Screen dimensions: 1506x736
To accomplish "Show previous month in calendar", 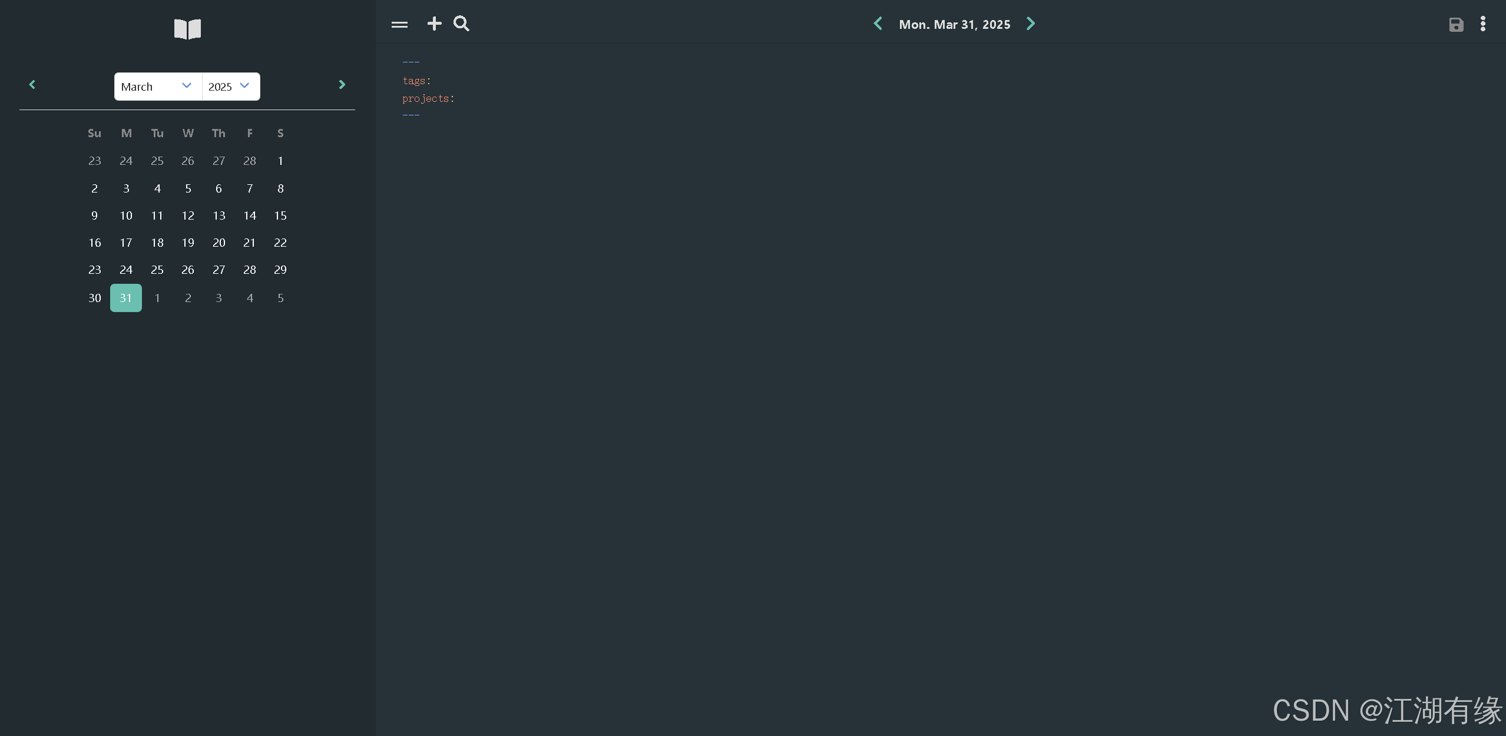I will (32, 85).
